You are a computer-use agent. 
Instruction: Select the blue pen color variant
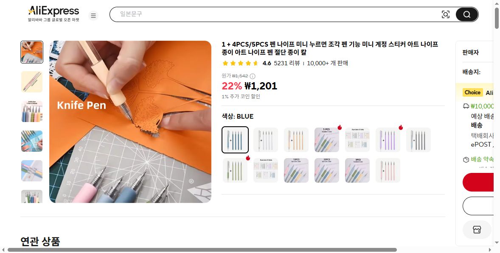point(235,140)
